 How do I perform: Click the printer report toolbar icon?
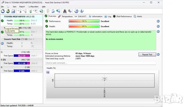pos(53,11)
